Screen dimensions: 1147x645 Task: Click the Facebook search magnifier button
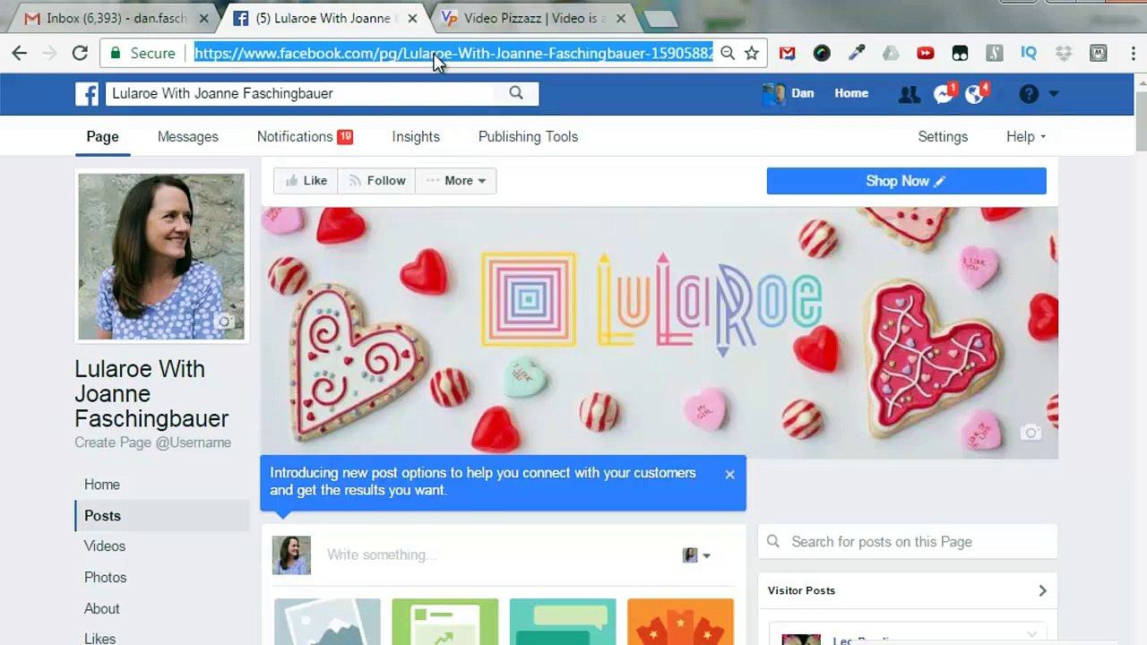[516, 93]
